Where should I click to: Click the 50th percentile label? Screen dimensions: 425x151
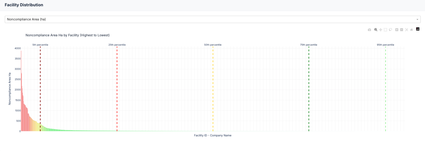213,45
